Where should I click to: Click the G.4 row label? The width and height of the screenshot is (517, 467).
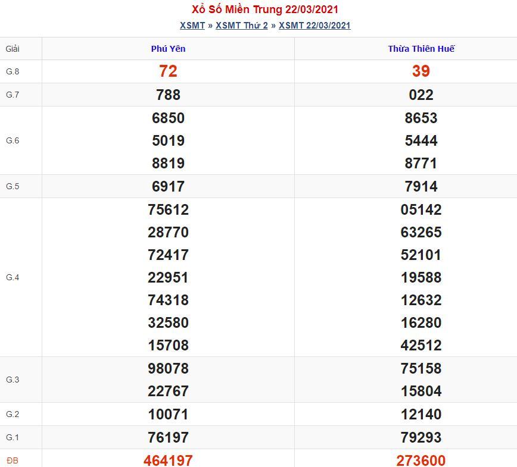pos(13,277)
